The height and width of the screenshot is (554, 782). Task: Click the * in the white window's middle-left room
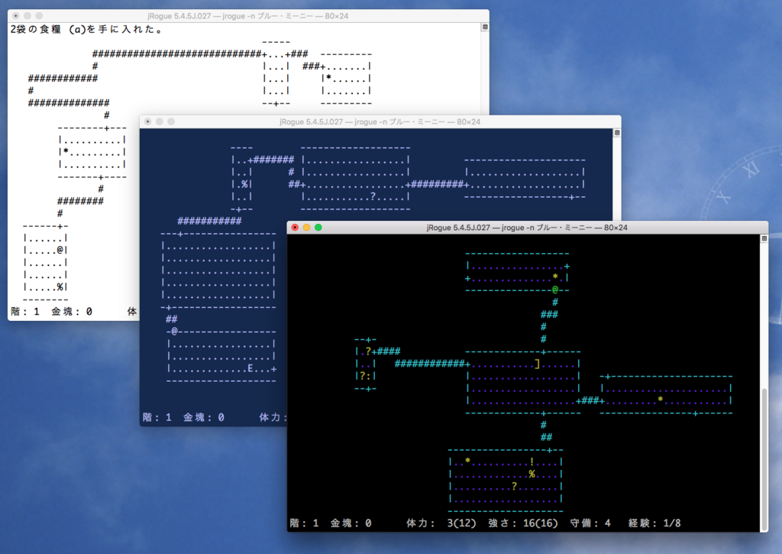[66, 151]
